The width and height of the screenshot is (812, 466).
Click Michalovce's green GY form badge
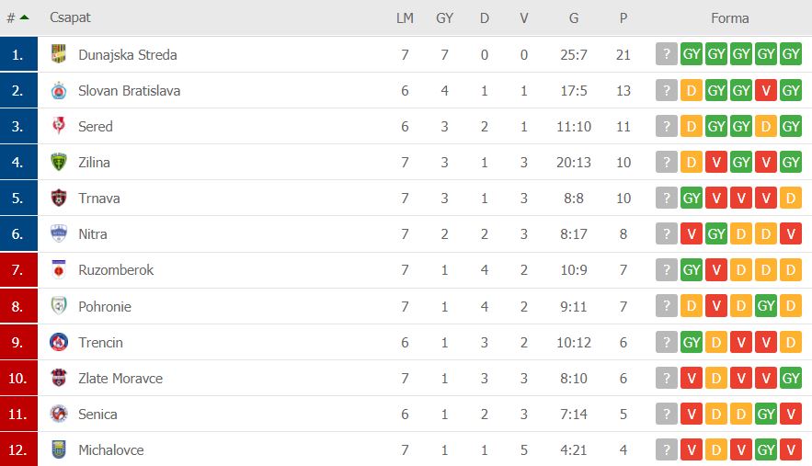[766, 450]
